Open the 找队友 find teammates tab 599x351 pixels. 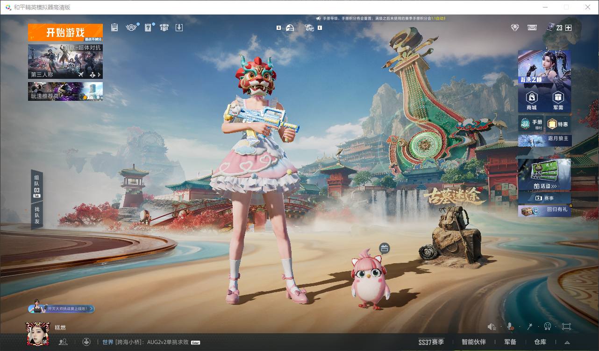click(x=37, y=216)
